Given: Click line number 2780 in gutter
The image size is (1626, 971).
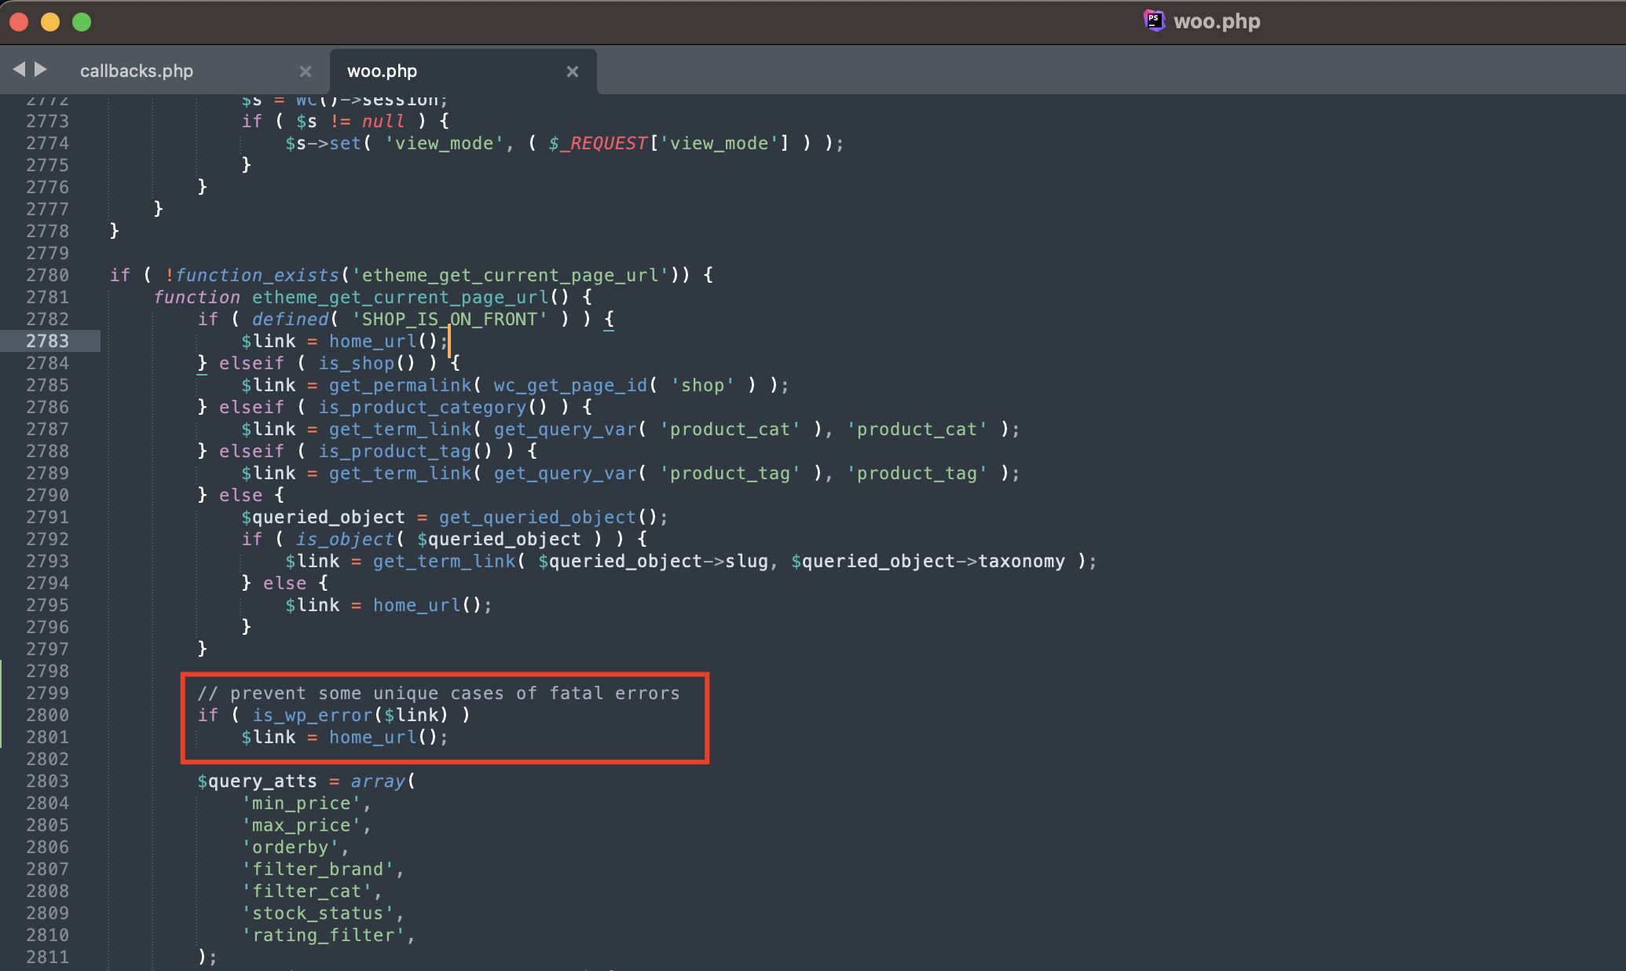Looking at the screenshot, I should [x=47, y=275].
